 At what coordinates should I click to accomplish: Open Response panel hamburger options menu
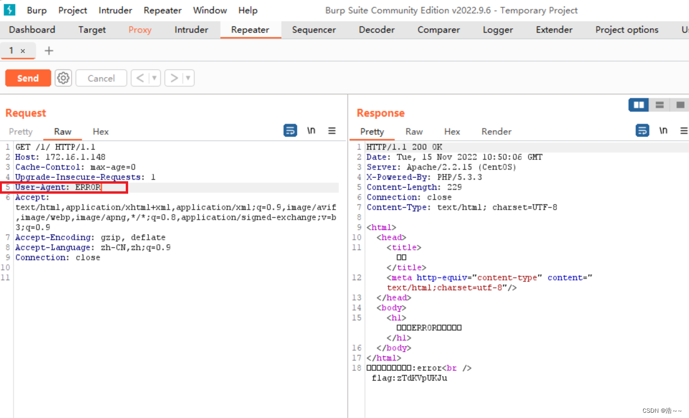[x=684, y=131]
